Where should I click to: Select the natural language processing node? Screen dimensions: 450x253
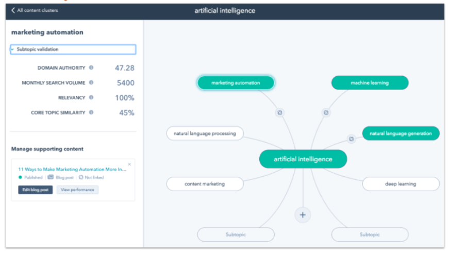point(205,133)
